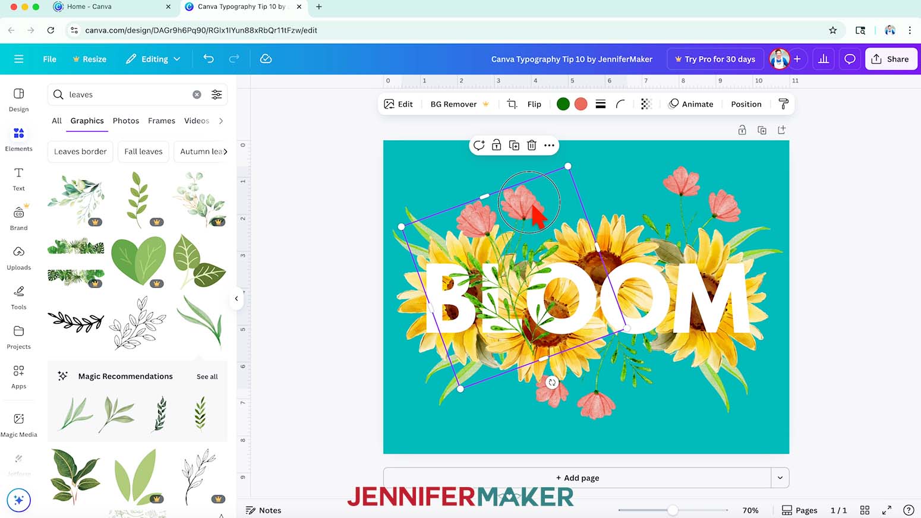
Task: Click the redo arrow icon
Action: click(x=234, y=59)
